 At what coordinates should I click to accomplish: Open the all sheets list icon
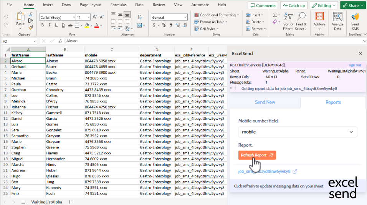(x=23, y=202)
